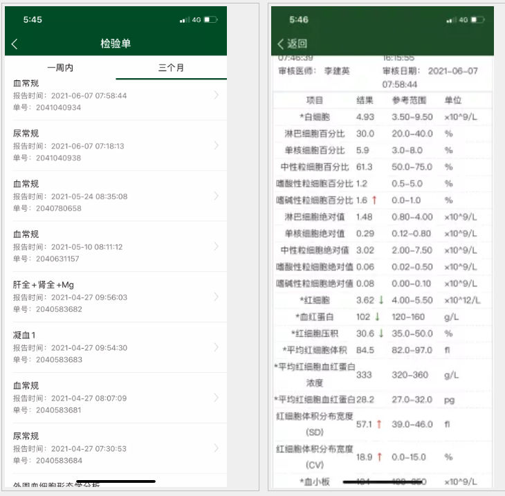This screenshot has height=496, width=505.
Task: Open the 肝全+肾全+Mg report
Action: tap(116, 297)
